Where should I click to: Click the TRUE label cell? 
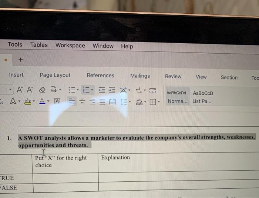16,178
